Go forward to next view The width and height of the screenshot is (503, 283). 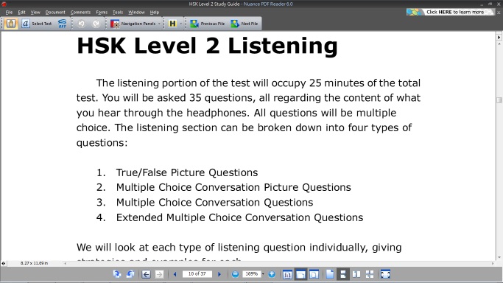(159, 274)
